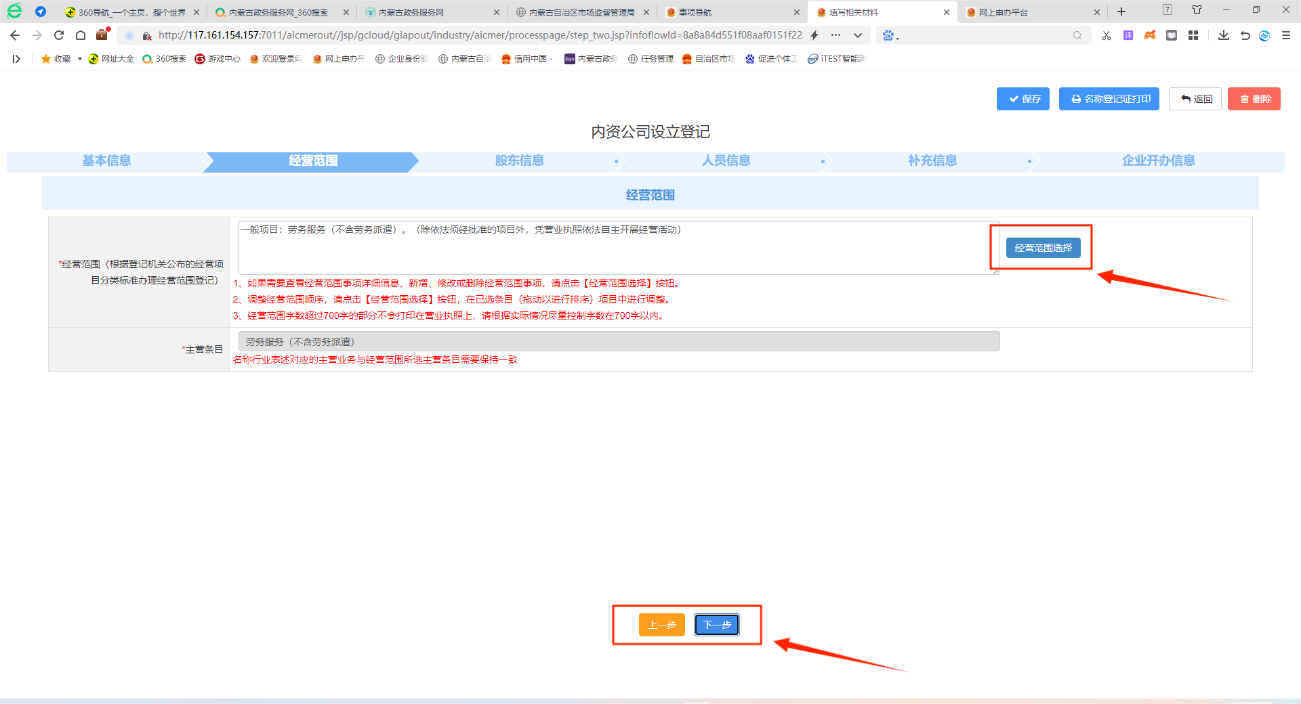1301x704 pixels.
Task: Open the translate extension icon
Action: pyautogui.click(x=1128, y=35)
